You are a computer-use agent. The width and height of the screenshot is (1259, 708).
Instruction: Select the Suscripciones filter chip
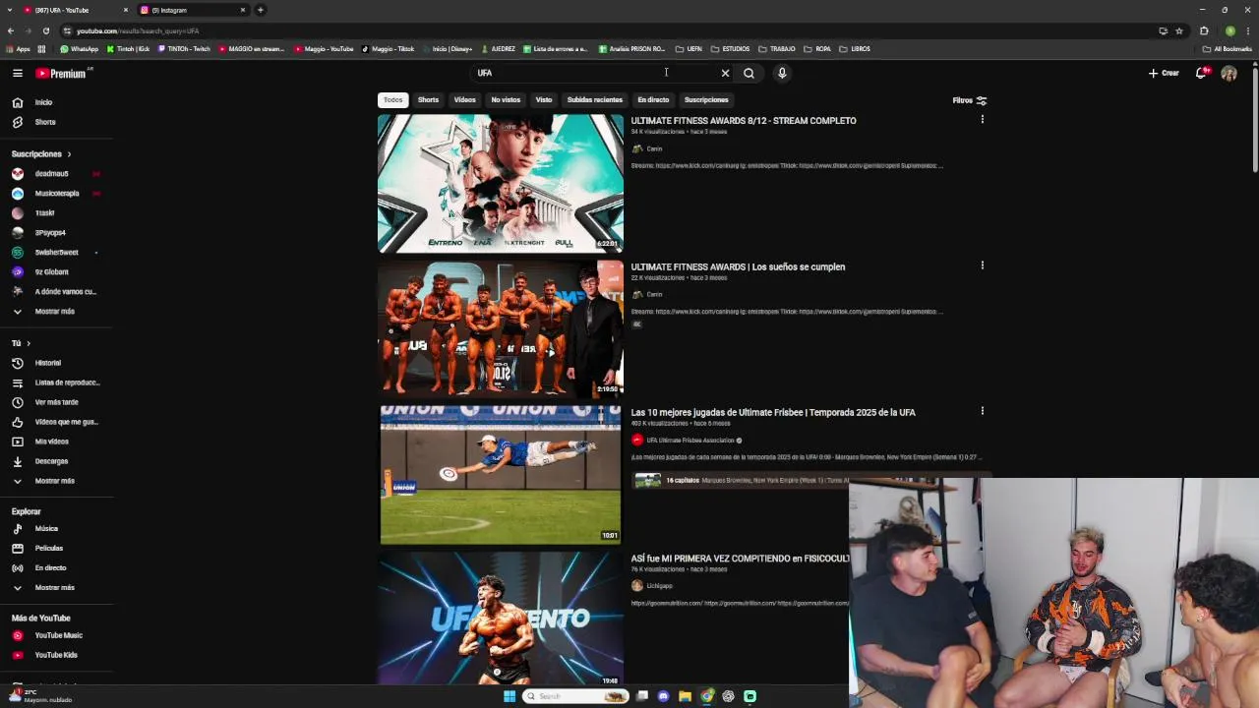706,99
